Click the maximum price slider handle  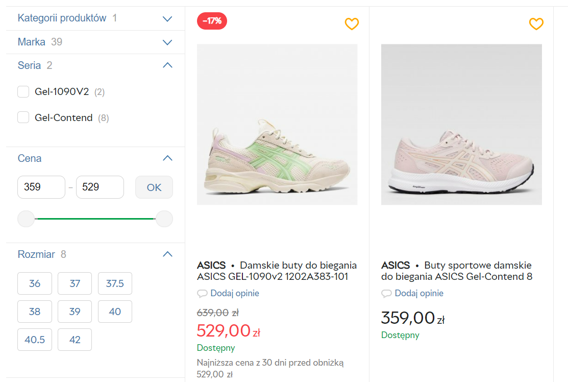coord(164,219)
